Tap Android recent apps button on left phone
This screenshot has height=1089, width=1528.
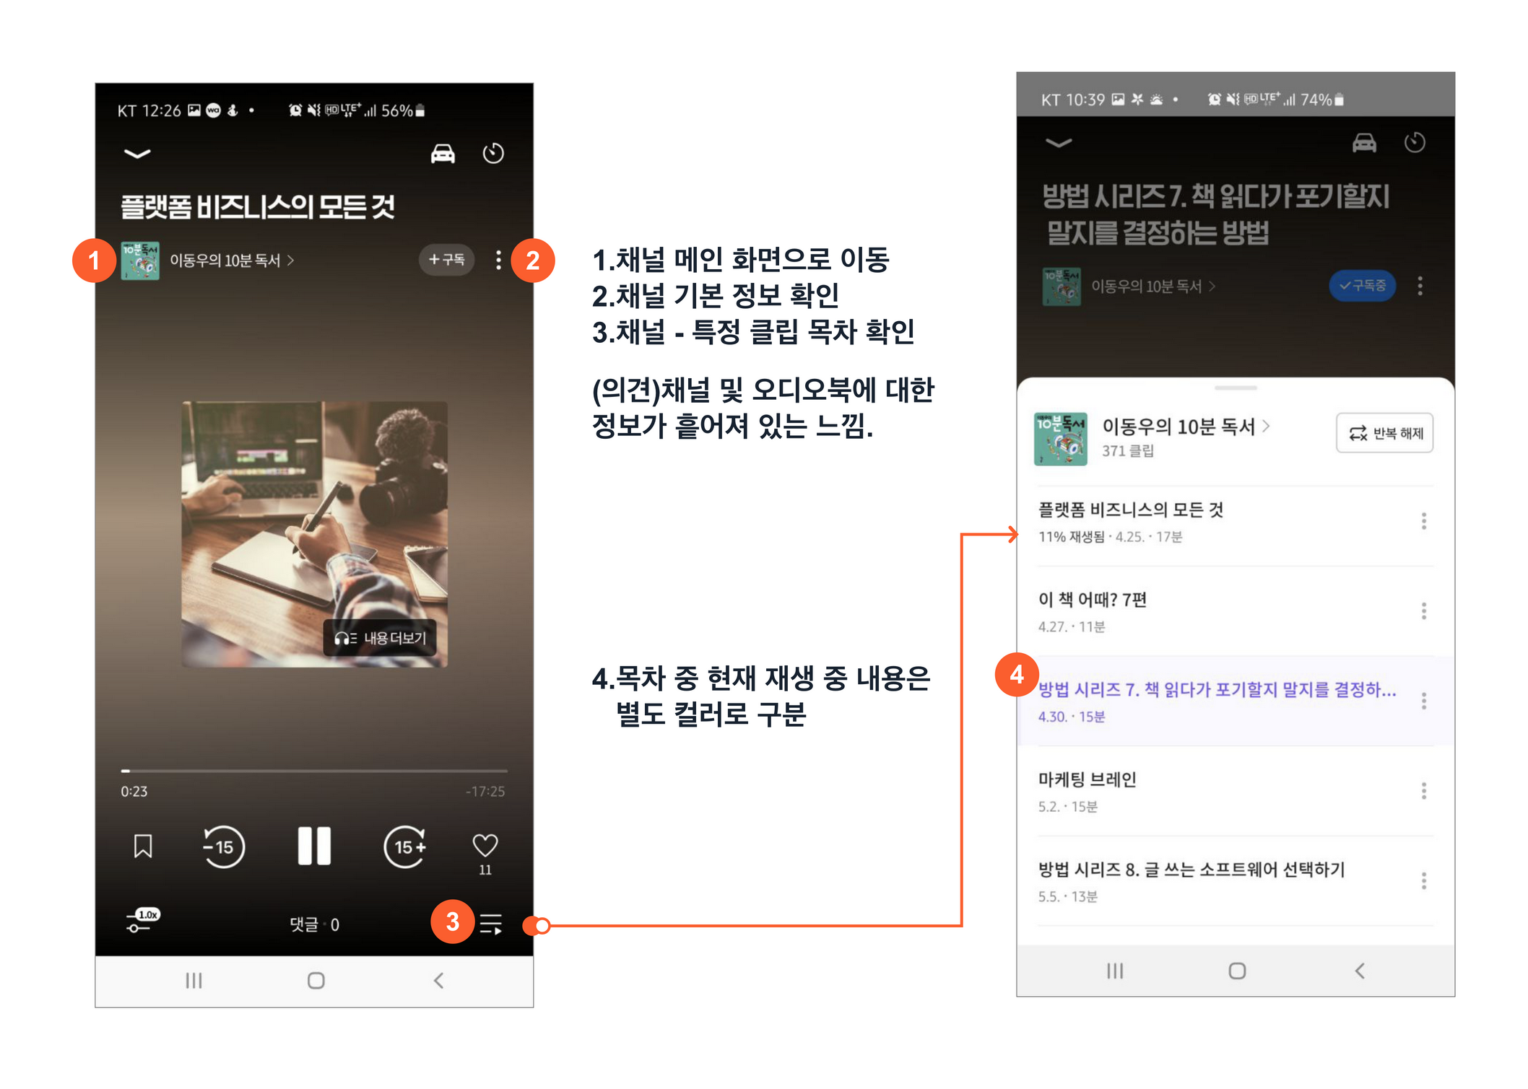[x=194, y=981]
